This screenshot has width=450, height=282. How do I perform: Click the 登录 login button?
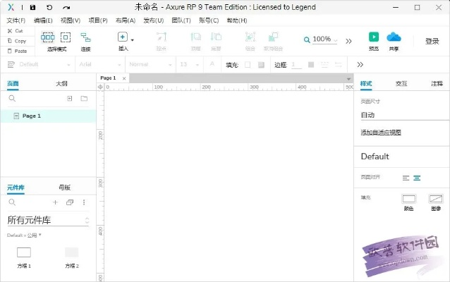pos(432,41)
